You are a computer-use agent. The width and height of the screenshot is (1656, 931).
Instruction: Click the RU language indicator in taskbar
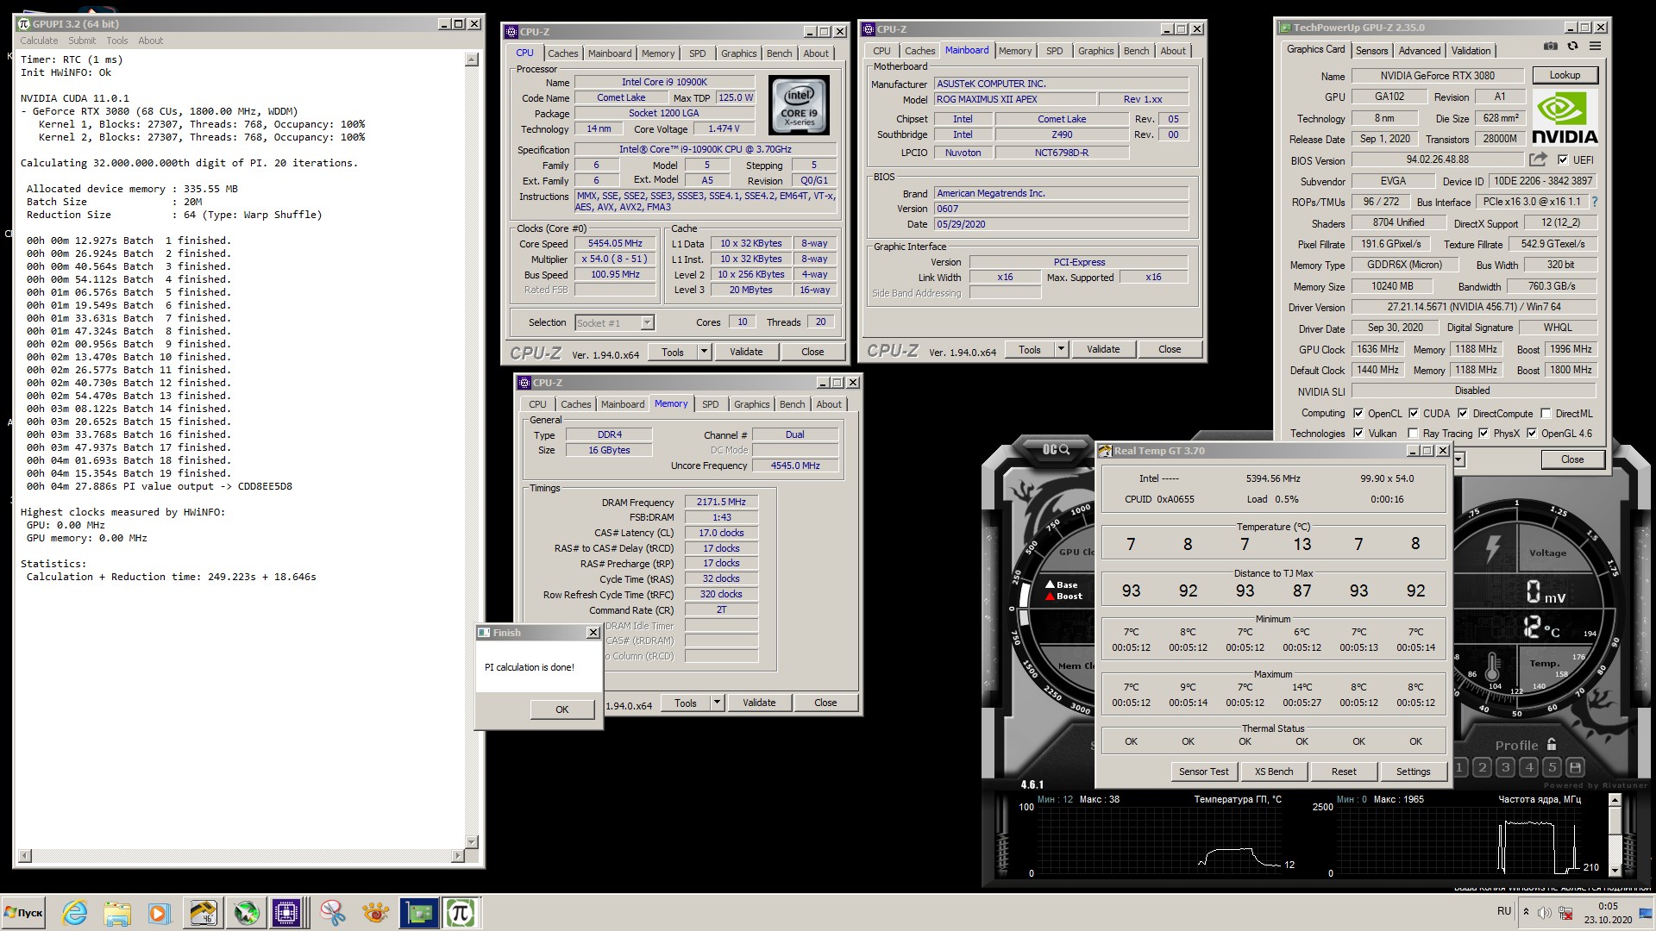click(1504, 911)
